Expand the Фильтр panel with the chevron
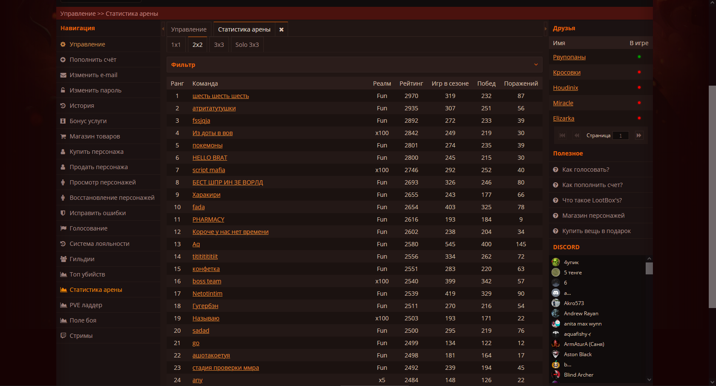Screen dimensions: 716x386 pos(536,65)
